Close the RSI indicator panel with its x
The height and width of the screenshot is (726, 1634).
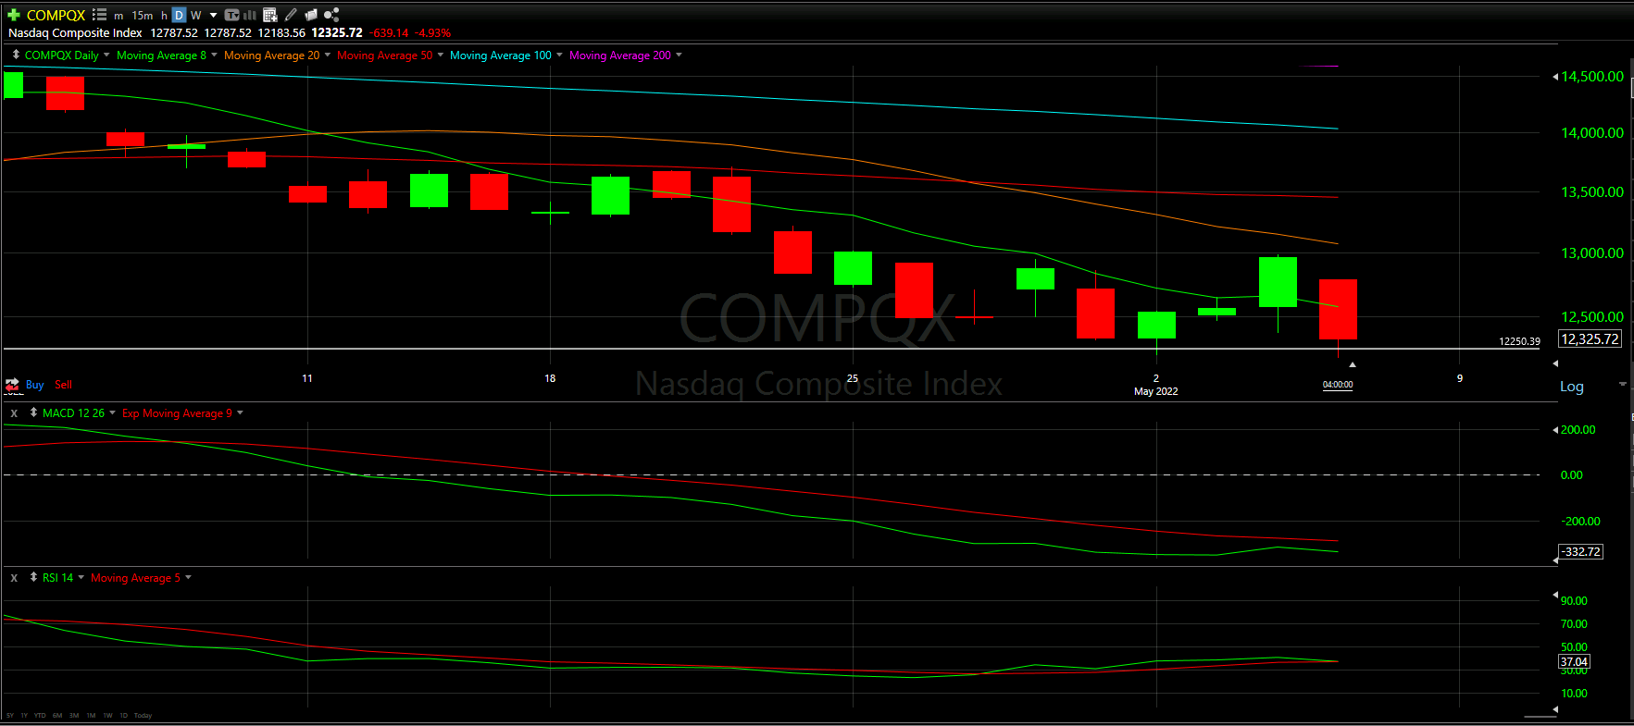14,578
